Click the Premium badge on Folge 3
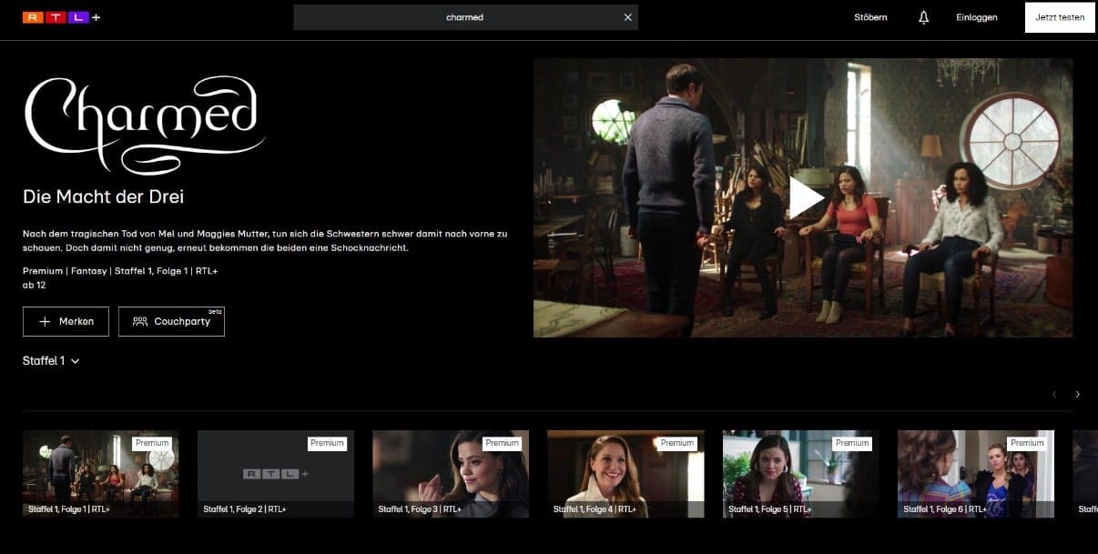The width and height of the screenshot is (1098, 554). tap(502, 443)
